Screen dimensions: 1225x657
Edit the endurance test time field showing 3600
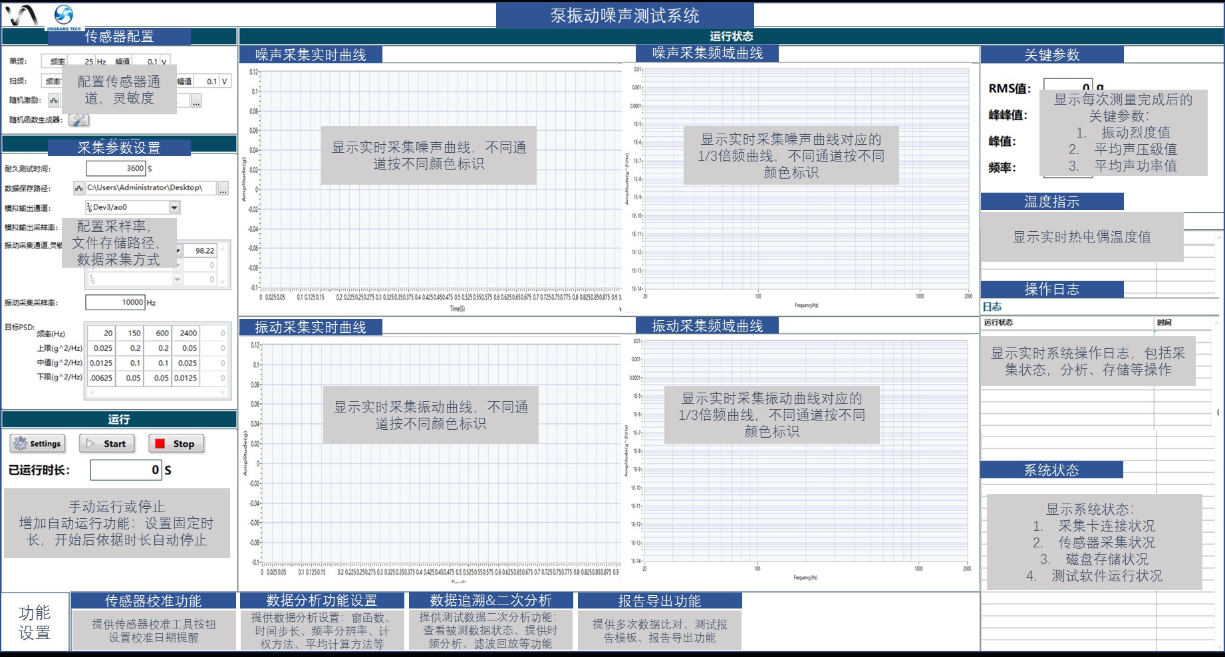[x=116, y=169]
